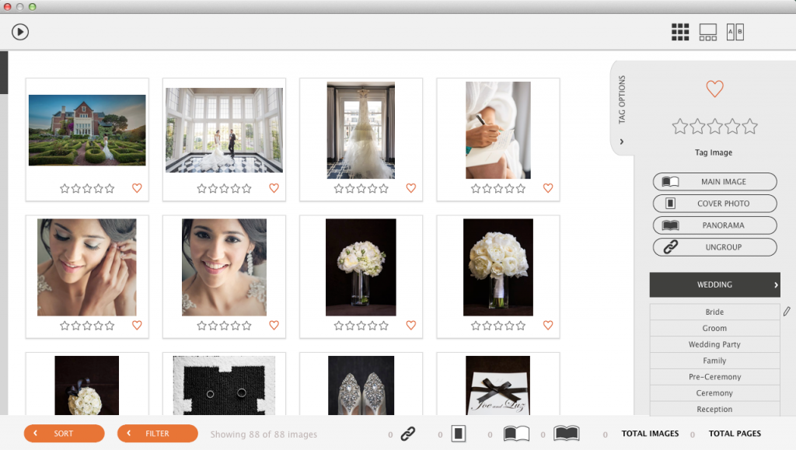This screenshot has width=796, height=450.
Task: Select the mansion garden thumbnail
Action: [87, 130]
